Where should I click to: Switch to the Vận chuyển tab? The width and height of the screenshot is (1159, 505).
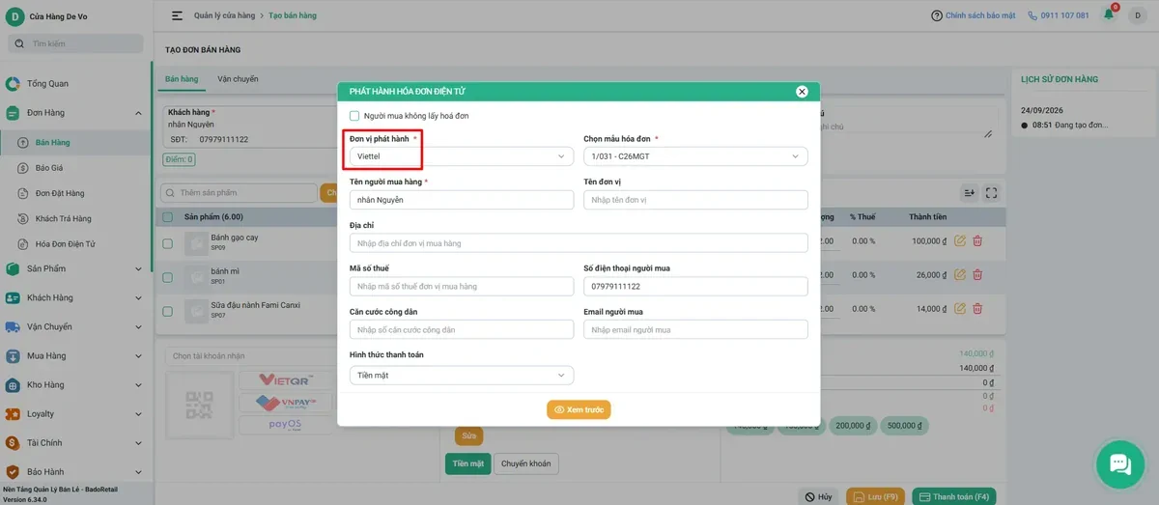238,79
